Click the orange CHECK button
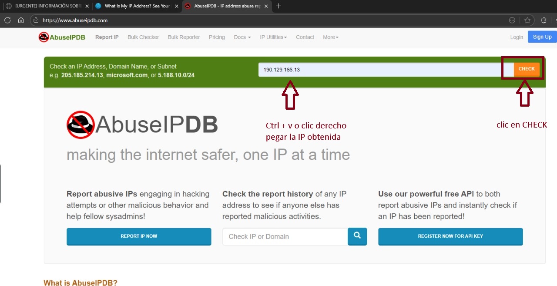 (x=527, y=69)
